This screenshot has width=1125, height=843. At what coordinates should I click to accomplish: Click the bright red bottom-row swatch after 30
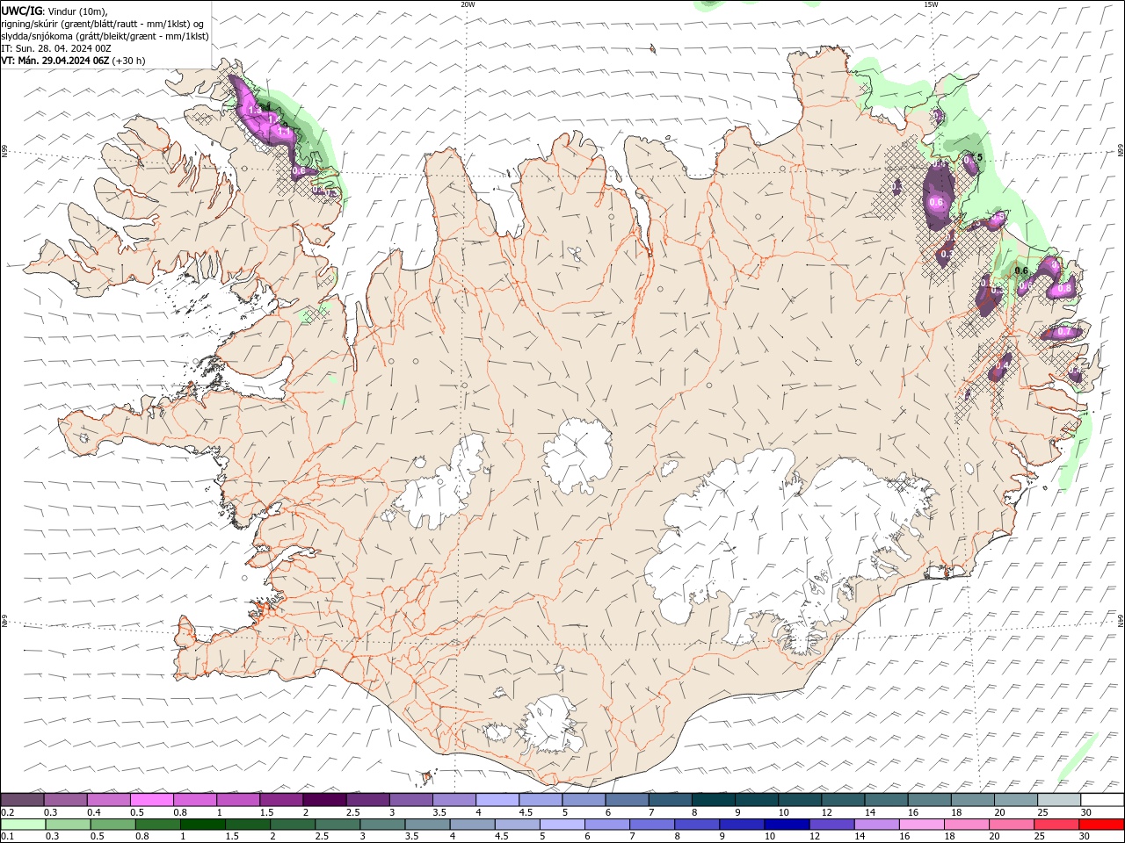1100,825
